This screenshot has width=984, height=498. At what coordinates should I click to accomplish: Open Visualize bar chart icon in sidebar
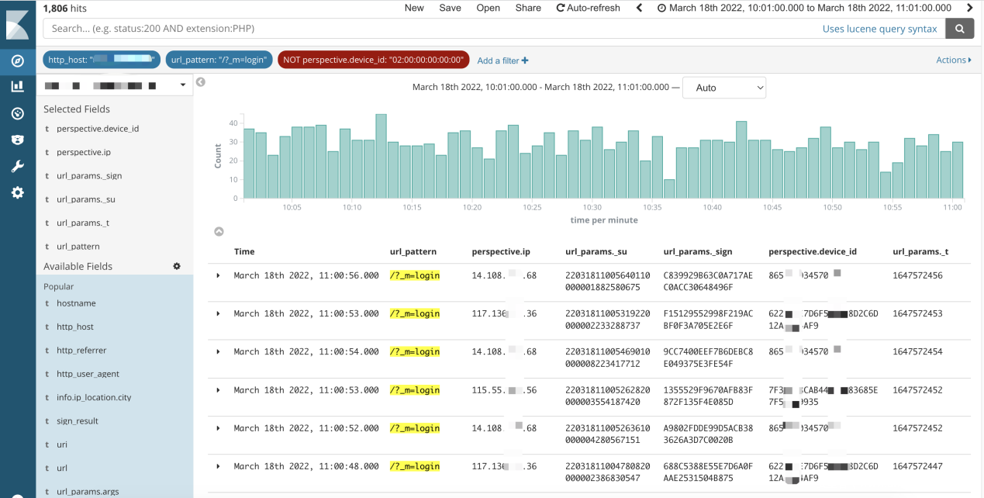(17, 87)
